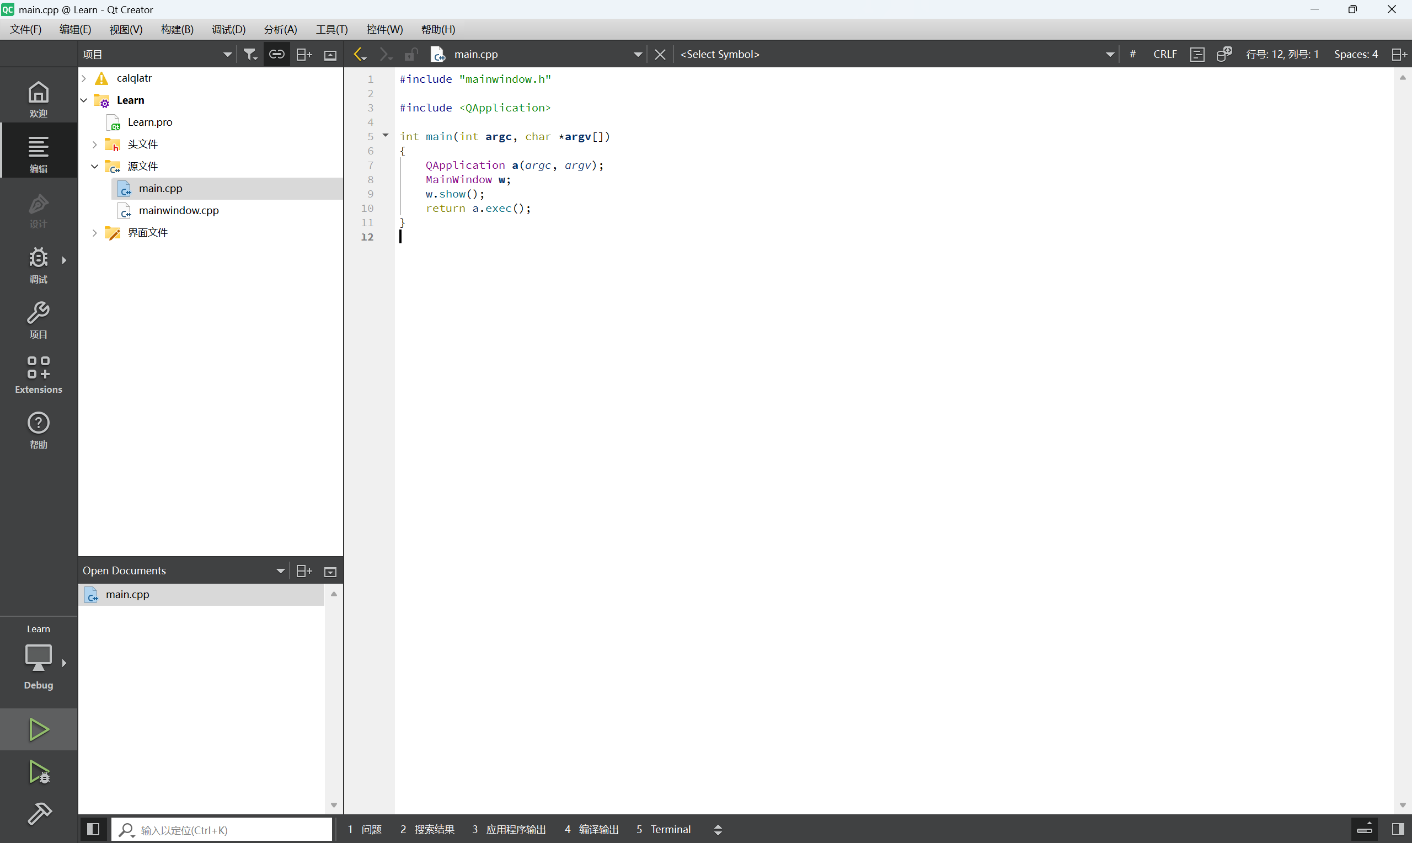This screenshot has height=843, width=1412.
Task: Open Debug (调试) mode in sidebar
Action: 39,264
